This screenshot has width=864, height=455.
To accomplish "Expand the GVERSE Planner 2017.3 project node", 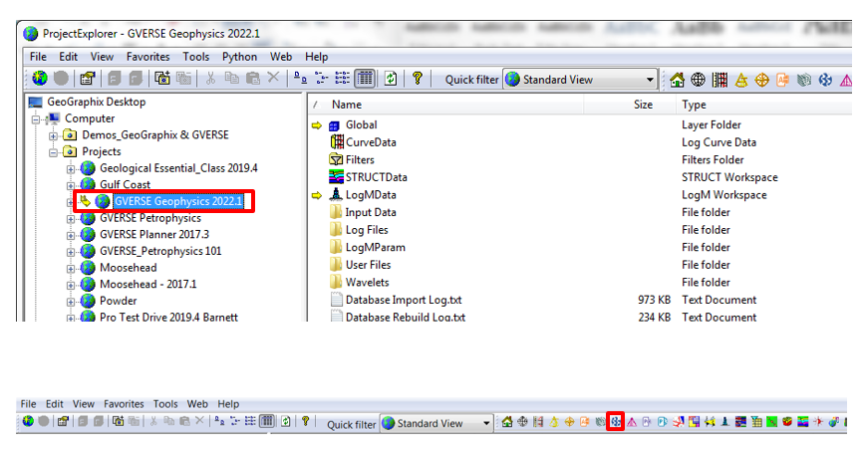I will click(x=71, y=236).
